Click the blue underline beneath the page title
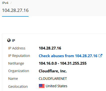The image size is (106, 91). click(15, 16)
